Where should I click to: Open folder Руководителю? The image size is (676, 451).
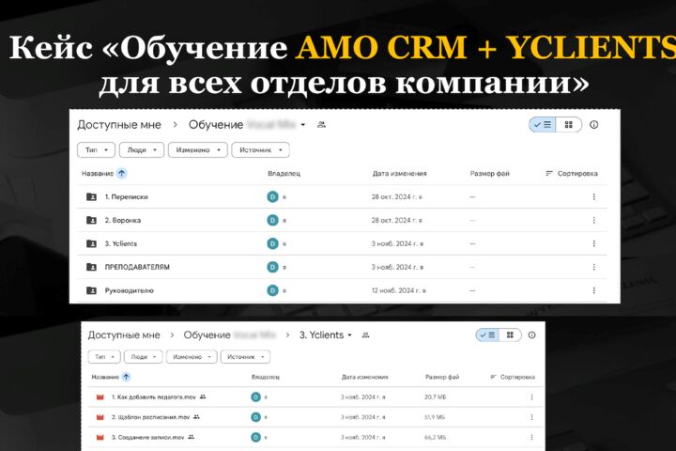pyautogui.click(x=129, y=290)
